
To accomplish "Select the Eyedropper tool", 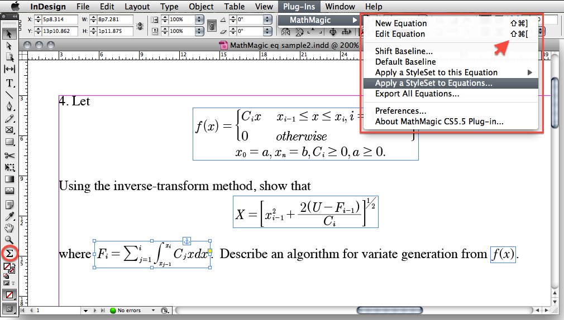I will (x=9, y=216).
